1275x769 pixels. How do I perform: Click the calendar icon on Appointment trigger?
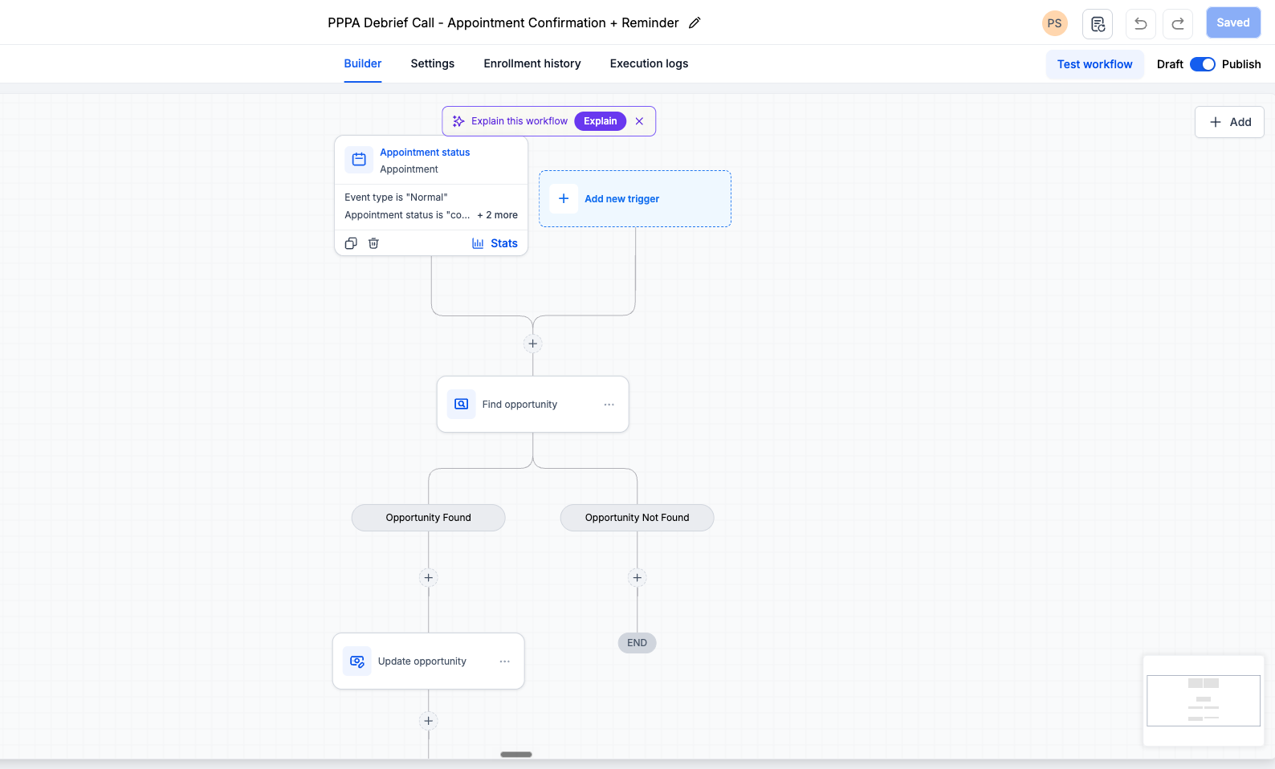(x=359, y=160)
